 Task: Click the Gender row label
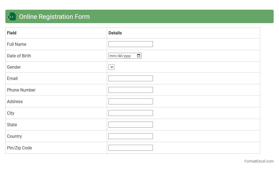pos(14,67)
